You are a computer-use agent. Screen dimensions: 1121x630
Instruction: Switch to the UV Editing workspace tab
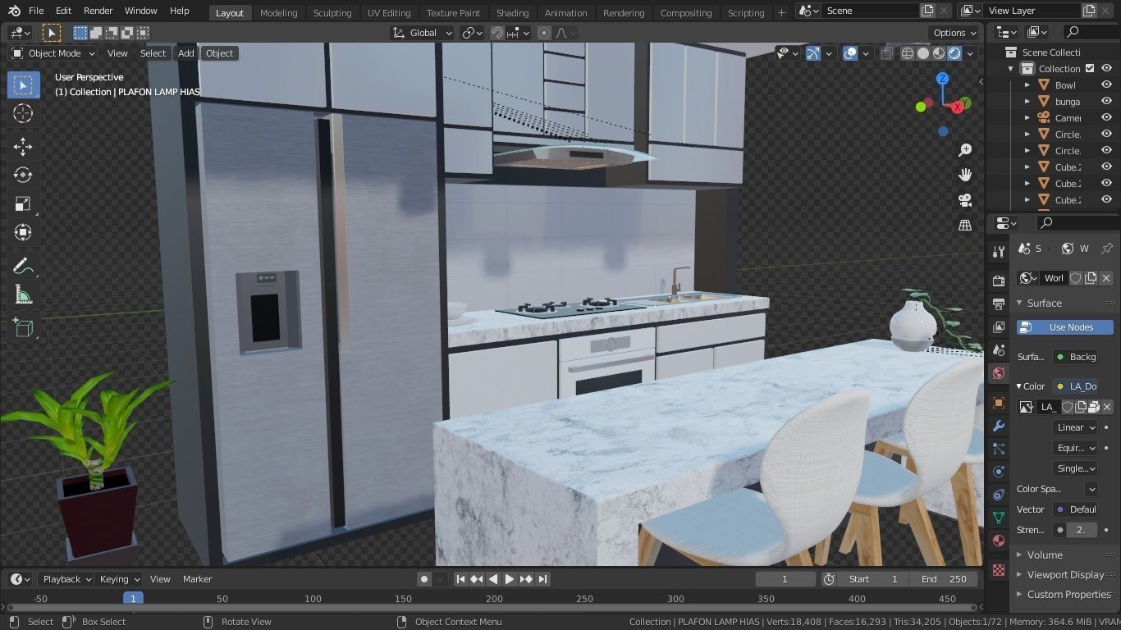coord(389,13)
